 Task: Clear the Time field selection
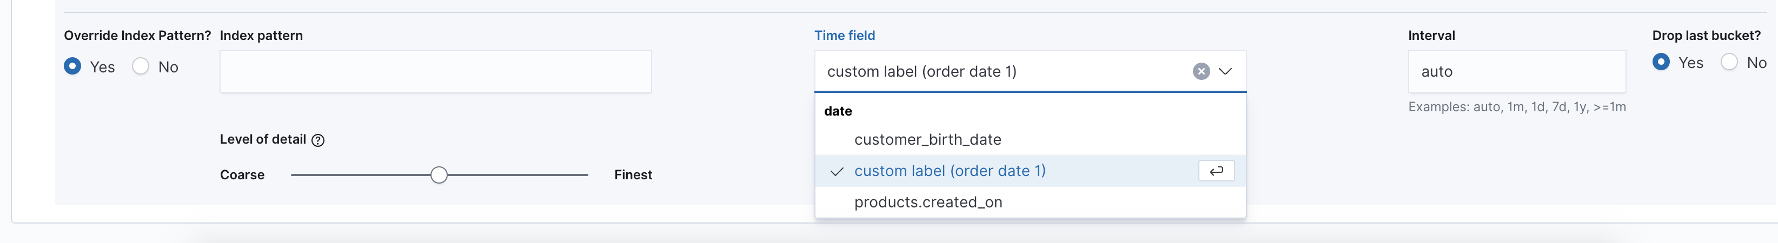click(x=1201, y=72)
